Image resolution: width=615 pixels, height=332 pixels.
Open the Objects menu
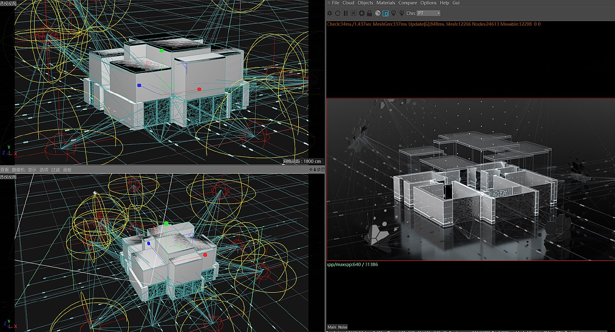[x=365, y=3]
